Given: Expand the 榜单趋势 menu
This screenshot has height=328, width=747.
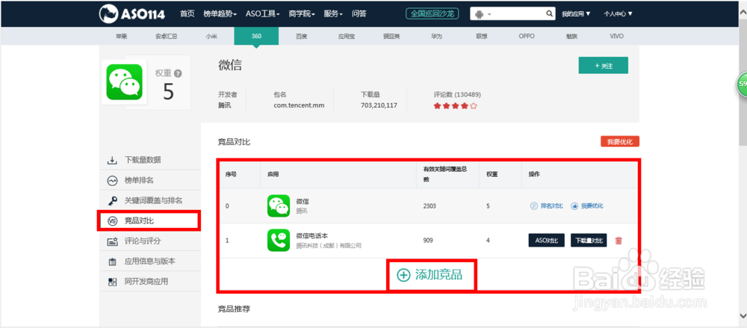Looking at the screenshot, I should pos(220,14).
